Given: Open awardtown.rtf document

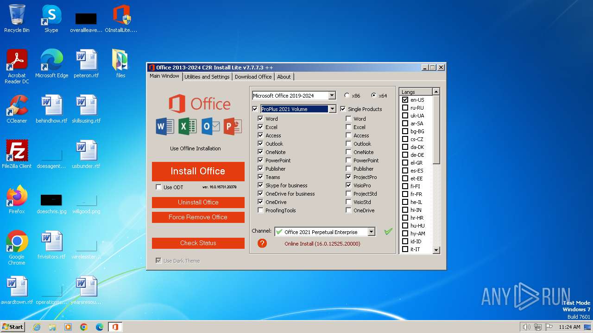Looking at the screenshot, I should [17, 290].
